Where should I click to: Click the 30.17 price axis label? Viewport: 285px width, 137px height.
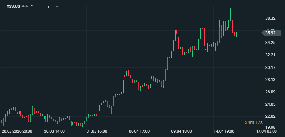[x=270, y=68]
